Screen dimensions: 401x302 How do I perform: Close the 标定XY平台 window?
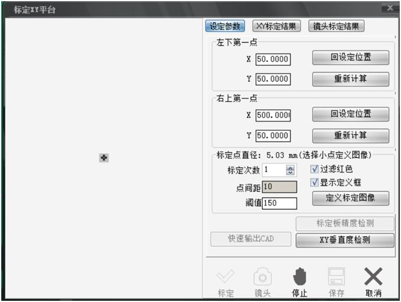click(390, 8)
